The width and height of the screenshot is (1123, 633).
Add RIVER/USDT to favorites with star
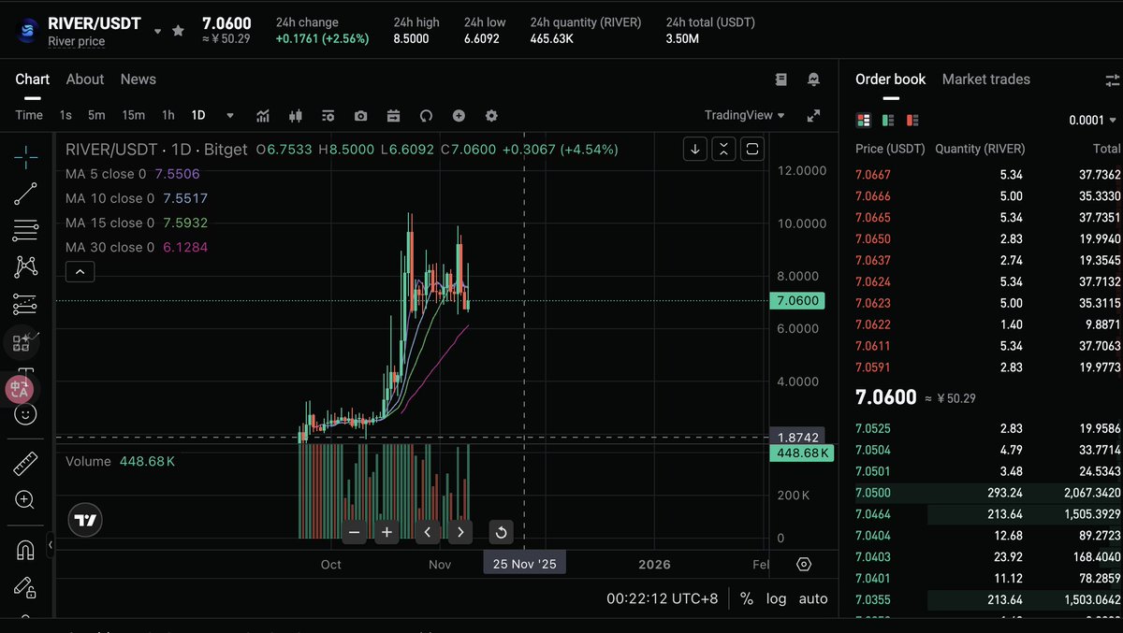coord(178,31)
